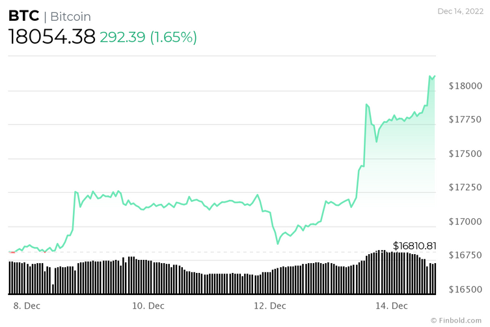Click the 14. Dec x-axis marker
Viewport: 490px width, 327px height.
pyautogui.click(x=391, y=306)
